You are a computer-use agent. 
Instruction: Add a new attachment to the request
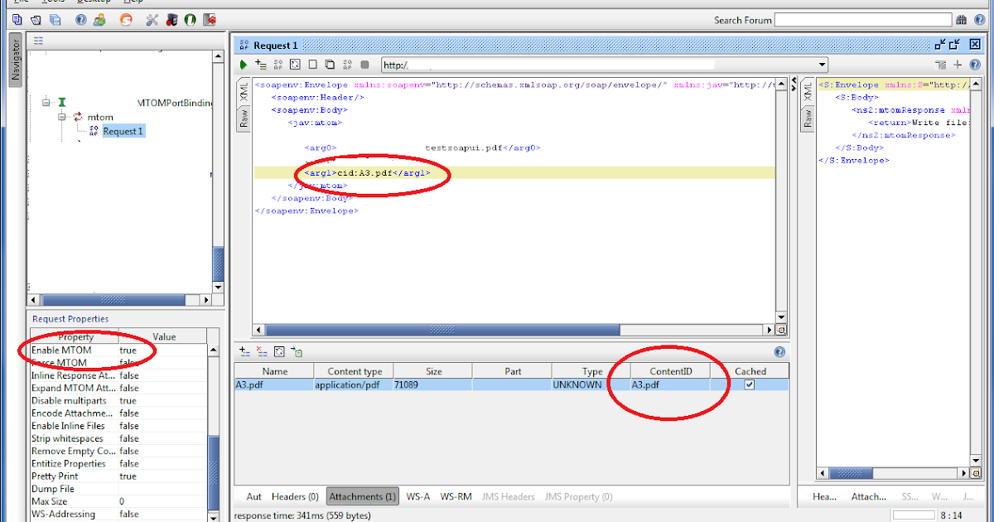[244, 350]
